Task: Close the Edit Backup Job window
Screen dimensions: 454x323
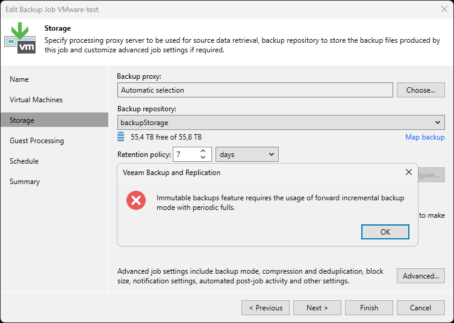Action: (444, 9)
